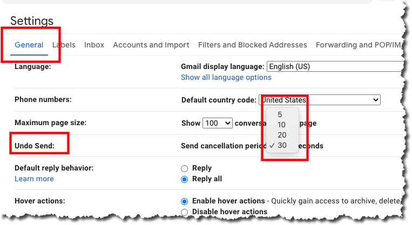
Task: Choose the Reply all radio button
Action: pyautogui.click(x=185, y=179)
